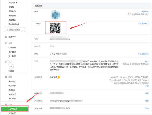152x115 pixels.
Task: Open 详情 link for 认证情况
Action: 147,86
